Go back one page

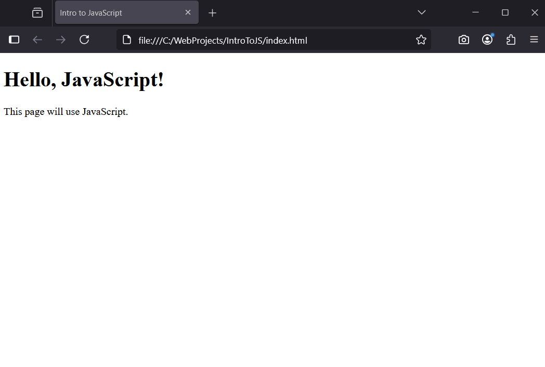[37, 40]
